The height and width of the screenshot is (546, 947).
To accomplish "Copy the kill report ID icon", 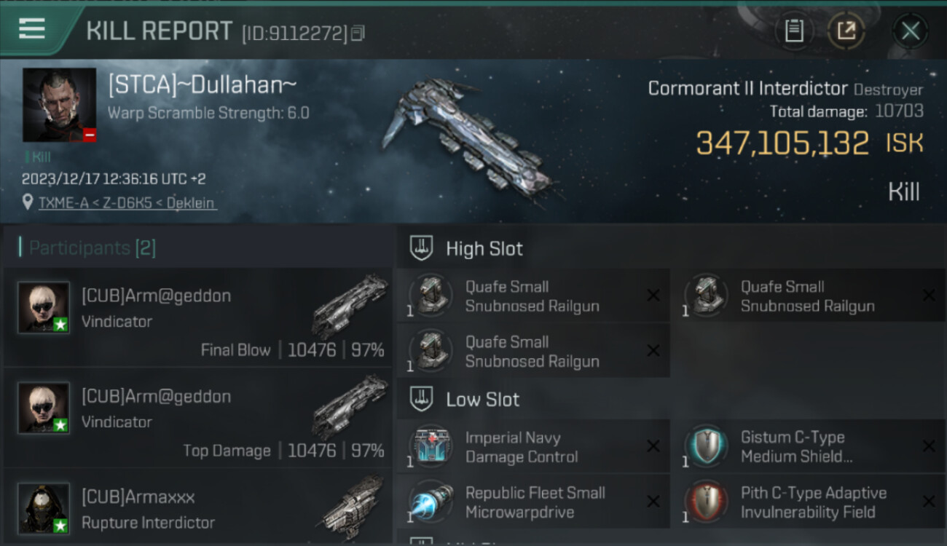I will tap(358, 33).
